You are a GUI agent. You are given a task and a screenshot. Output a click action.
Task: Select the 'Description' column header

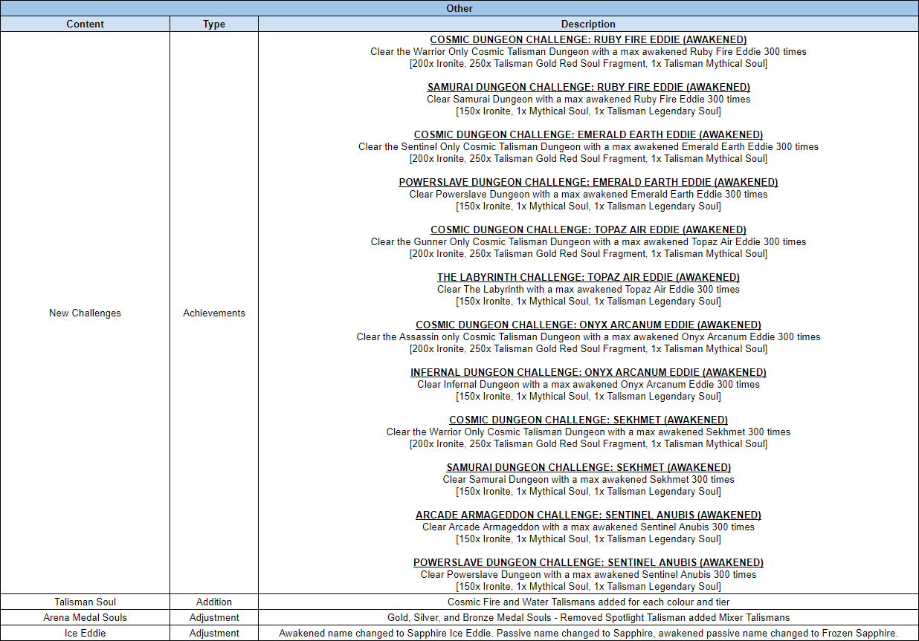click(x=588, y=24)
